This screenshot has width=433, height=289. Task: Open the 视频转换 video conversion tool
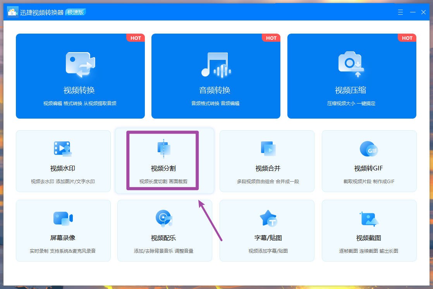(x=80, y=76)
